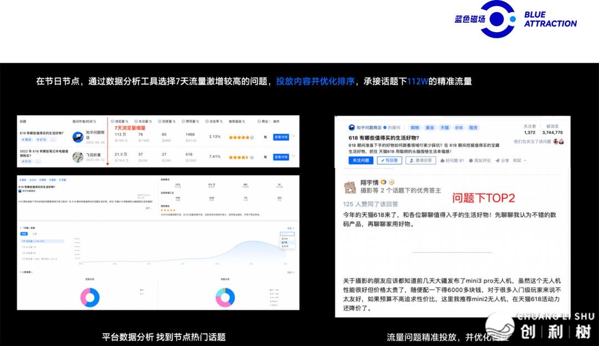
Task: Click the 7.41% click-rate cell
Action: pyautogui.click(x=215, y=156)
